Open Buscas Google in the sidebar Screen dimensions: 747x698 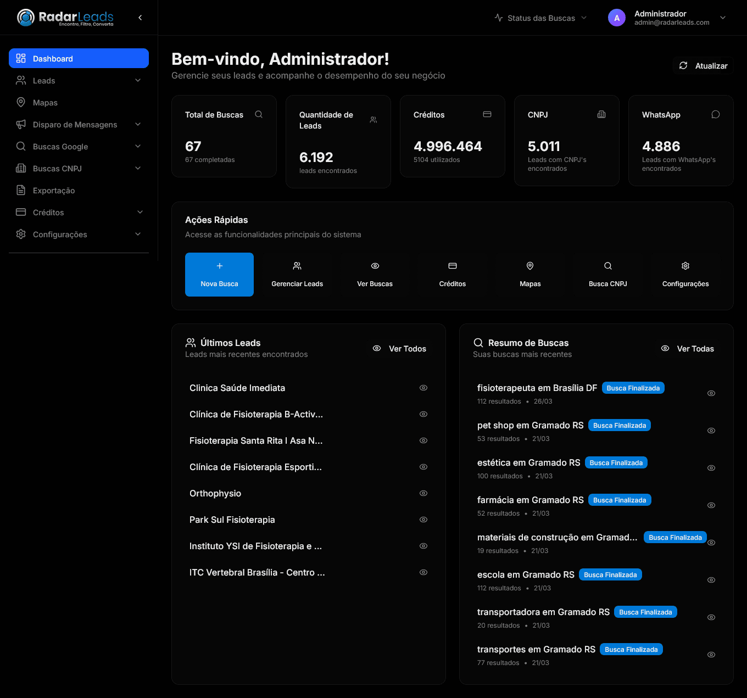[79, 146]
